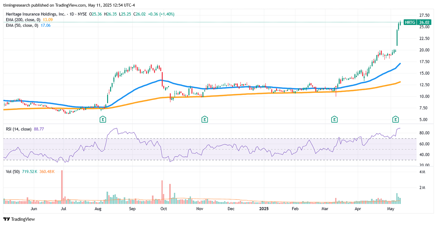Click the 5.00 price axis label

423,120
